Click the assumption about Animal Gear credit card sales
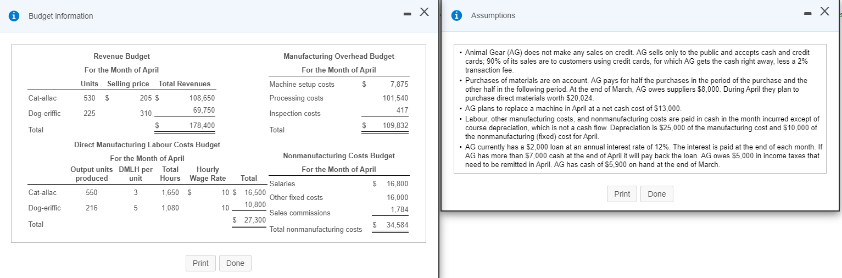The height and width of the screenshot is (278, 842). pos(637,61)
